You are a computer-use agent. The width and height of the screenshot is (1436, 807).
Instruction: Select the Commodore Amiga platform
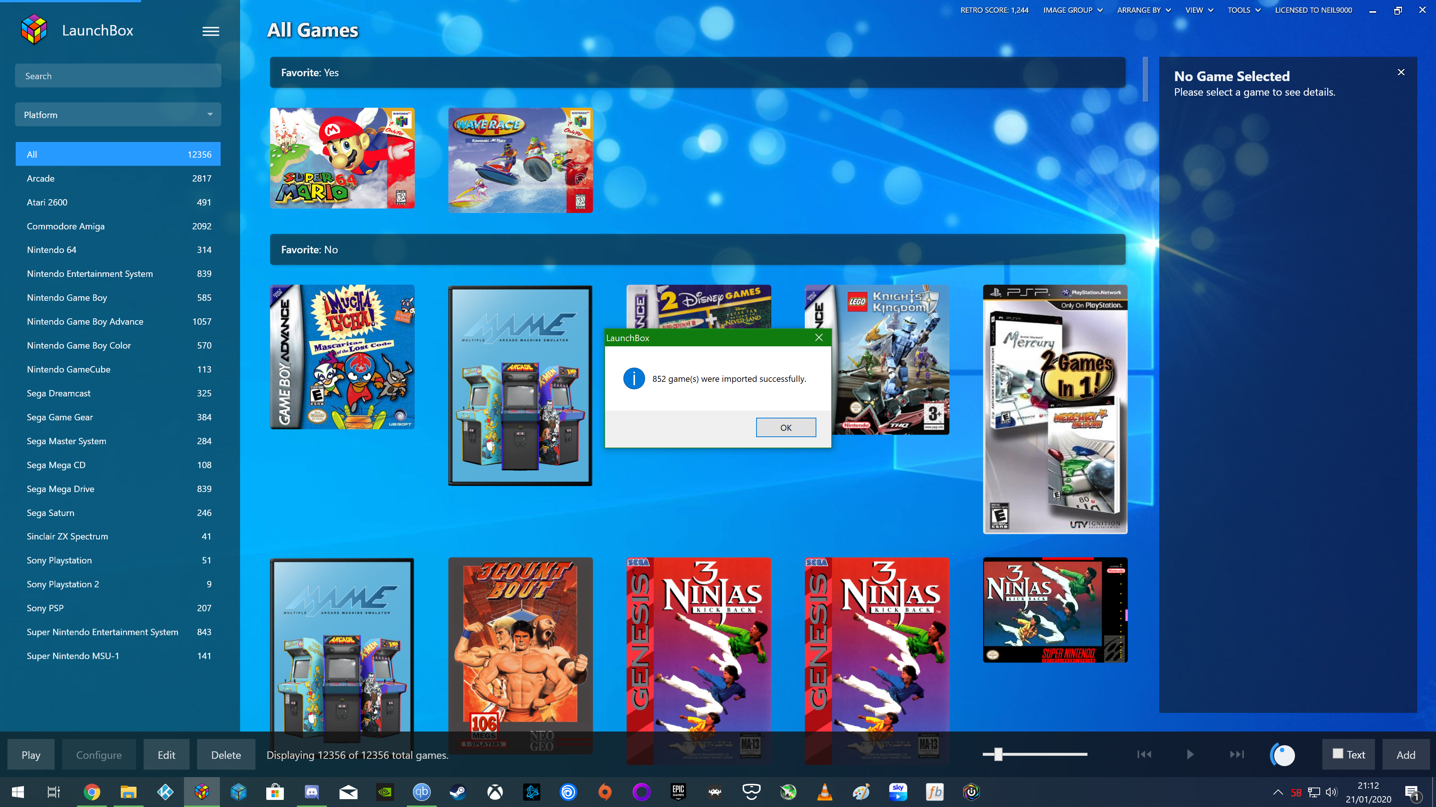[x=118, y=226]
